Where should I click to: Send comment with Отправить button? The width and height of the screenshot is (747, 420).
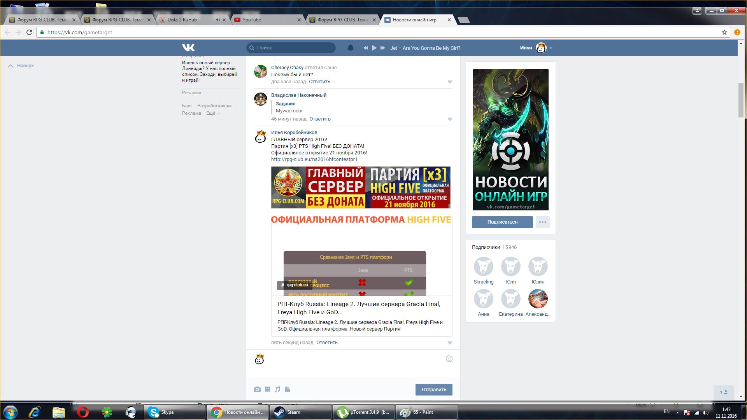tap(434, 390)
